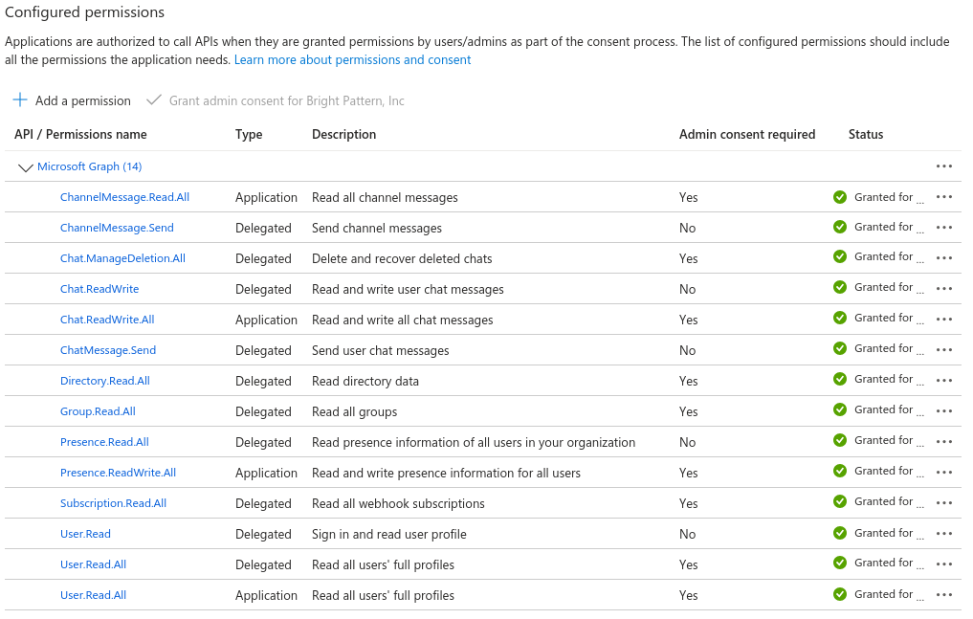This screenshot has width=973, height=619.
Task: Open ellipsis menu for ChannelMessage.Send row
Action: (944, 228)
